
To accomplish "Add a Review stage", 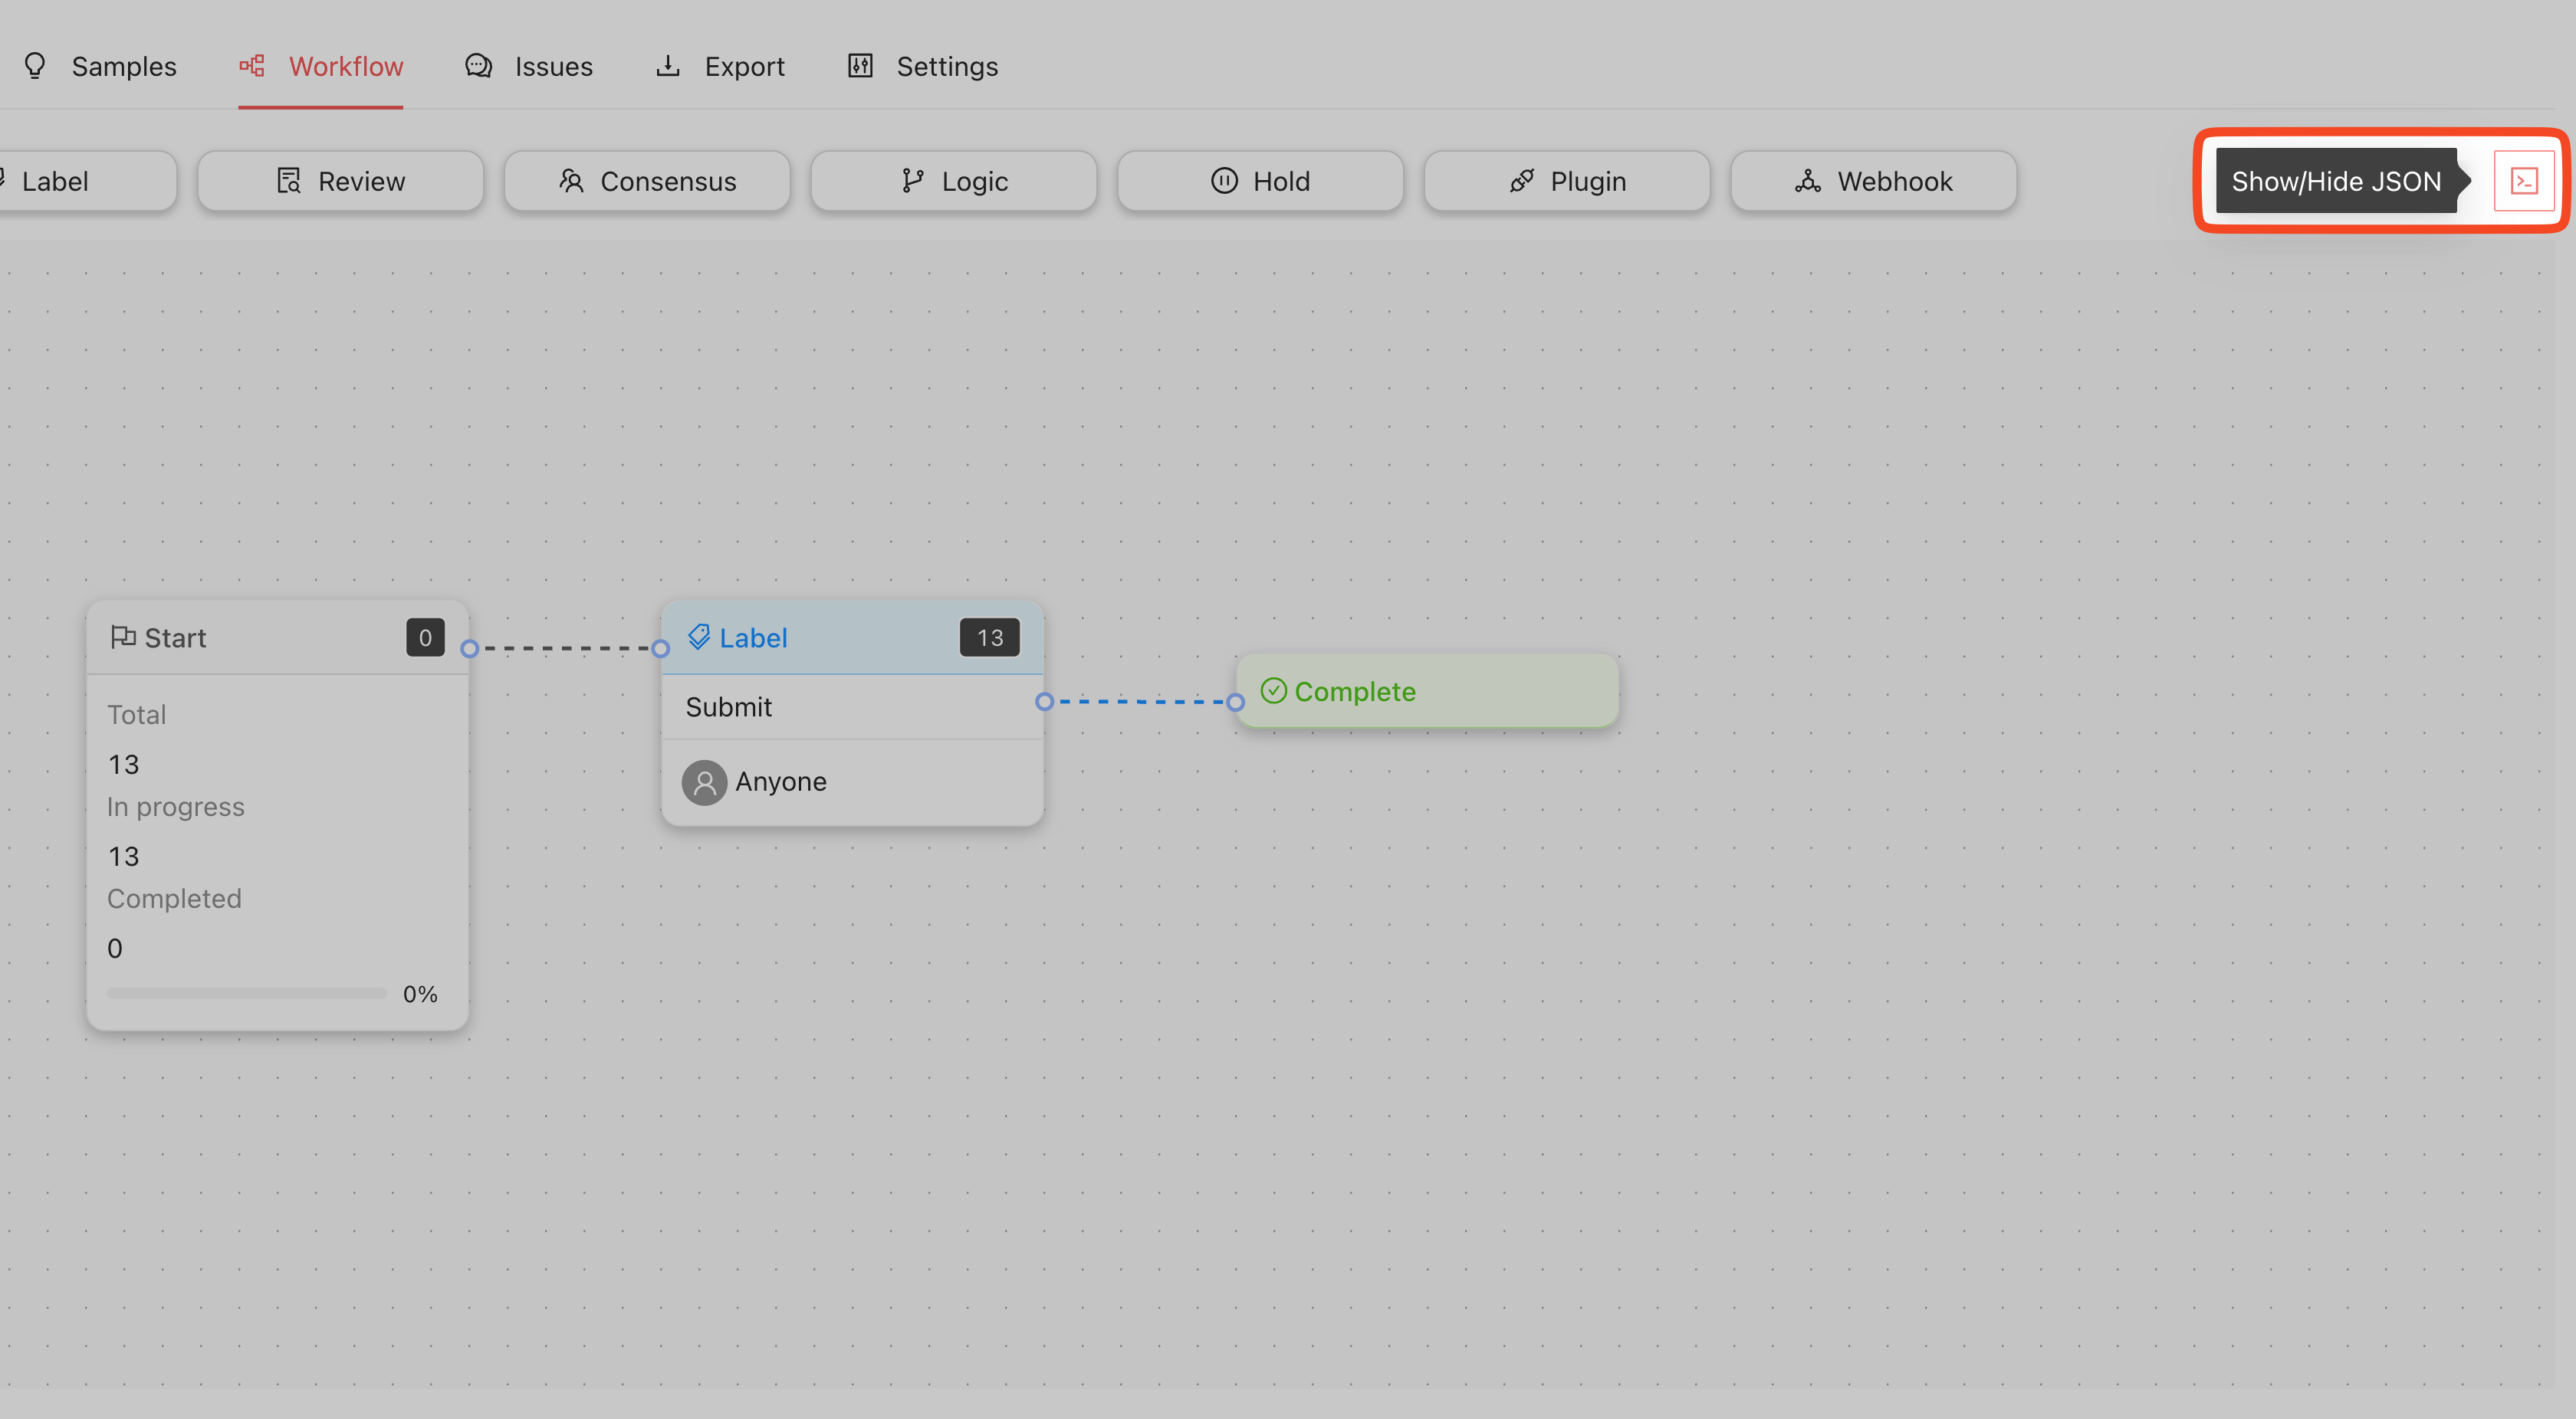I will point(340,181).
